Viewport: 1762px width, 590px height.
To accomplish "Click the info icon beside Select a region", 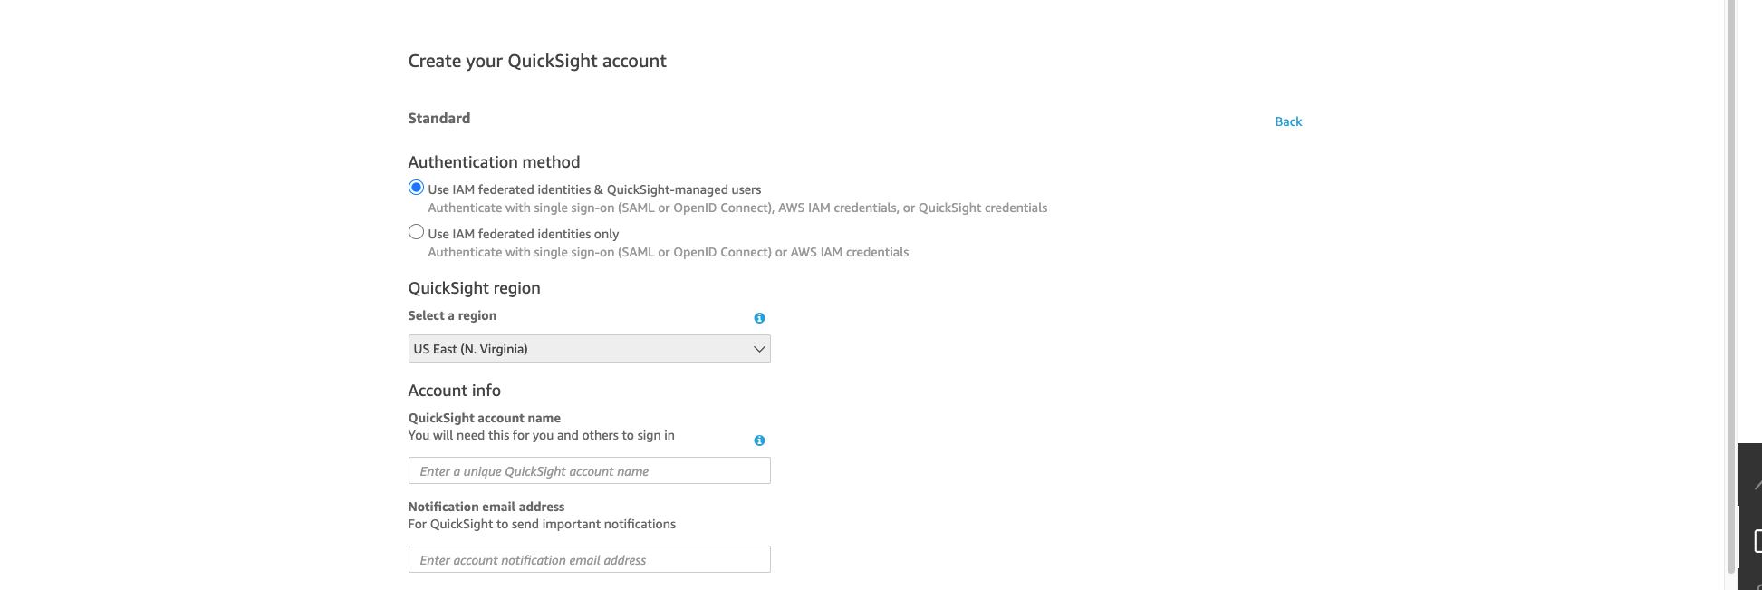I will point(759,318).
